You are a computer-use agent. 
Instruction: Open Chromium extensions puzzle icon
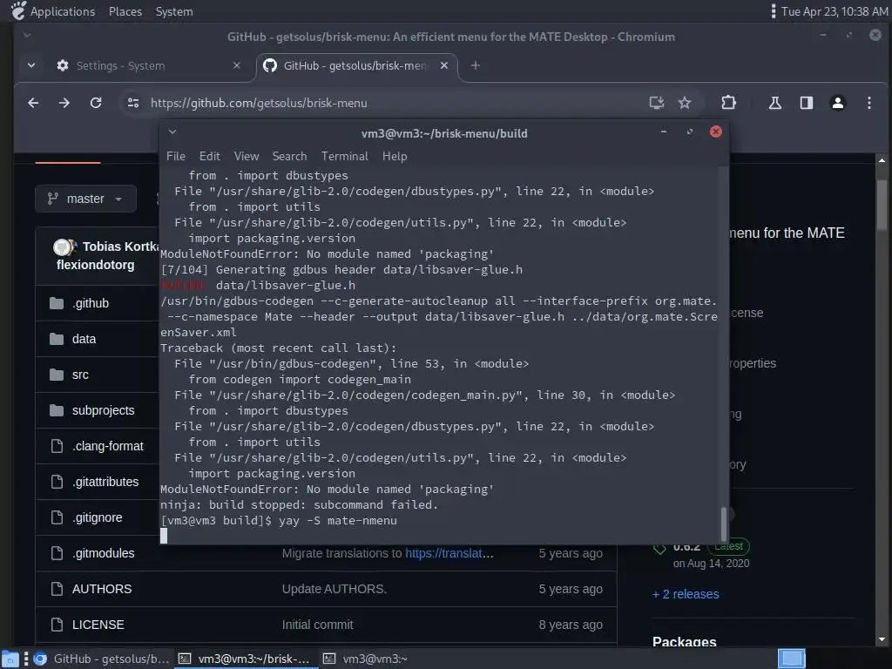click(x=728, y=103)
